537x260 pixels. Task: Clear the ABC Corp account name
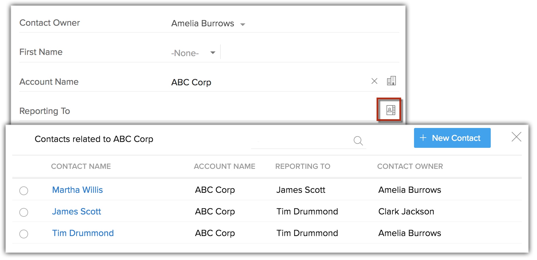click(374, 81)
